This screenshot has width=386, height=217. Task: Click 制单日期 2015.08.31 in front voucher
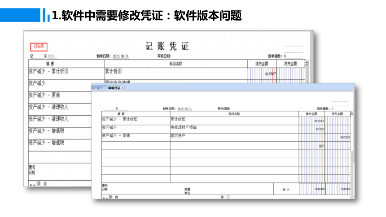184,108
